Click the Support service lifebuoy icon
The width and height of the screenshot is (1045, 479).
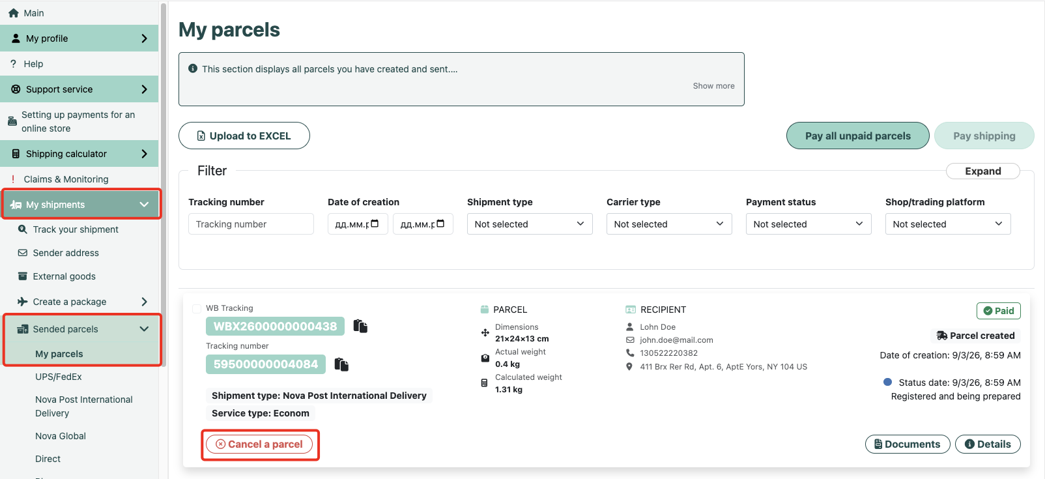[16, 89]
